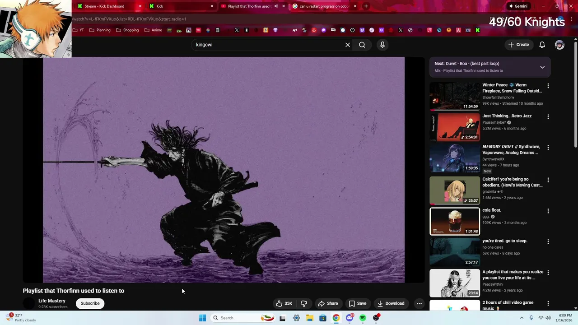Dislike the video with thumbs down
The height and width of the screenshot is (325, 578).
click(304, 303)
